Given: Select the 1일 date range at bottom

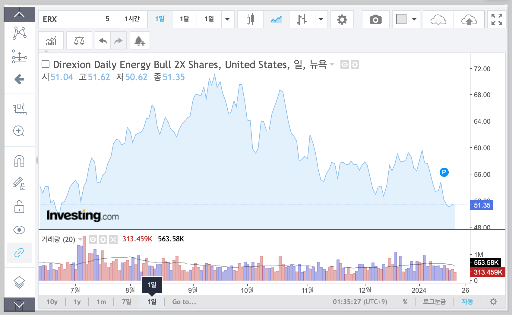Looking at the screenshot, I should [152, 302].
